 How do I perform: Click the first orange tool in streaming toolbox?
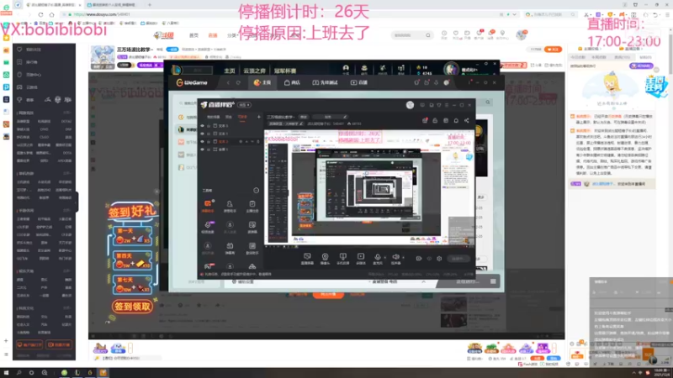[x=208, y=206]
